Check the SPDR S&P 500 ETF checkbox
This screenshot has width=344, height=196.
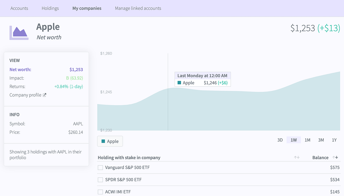coord(100,180)
